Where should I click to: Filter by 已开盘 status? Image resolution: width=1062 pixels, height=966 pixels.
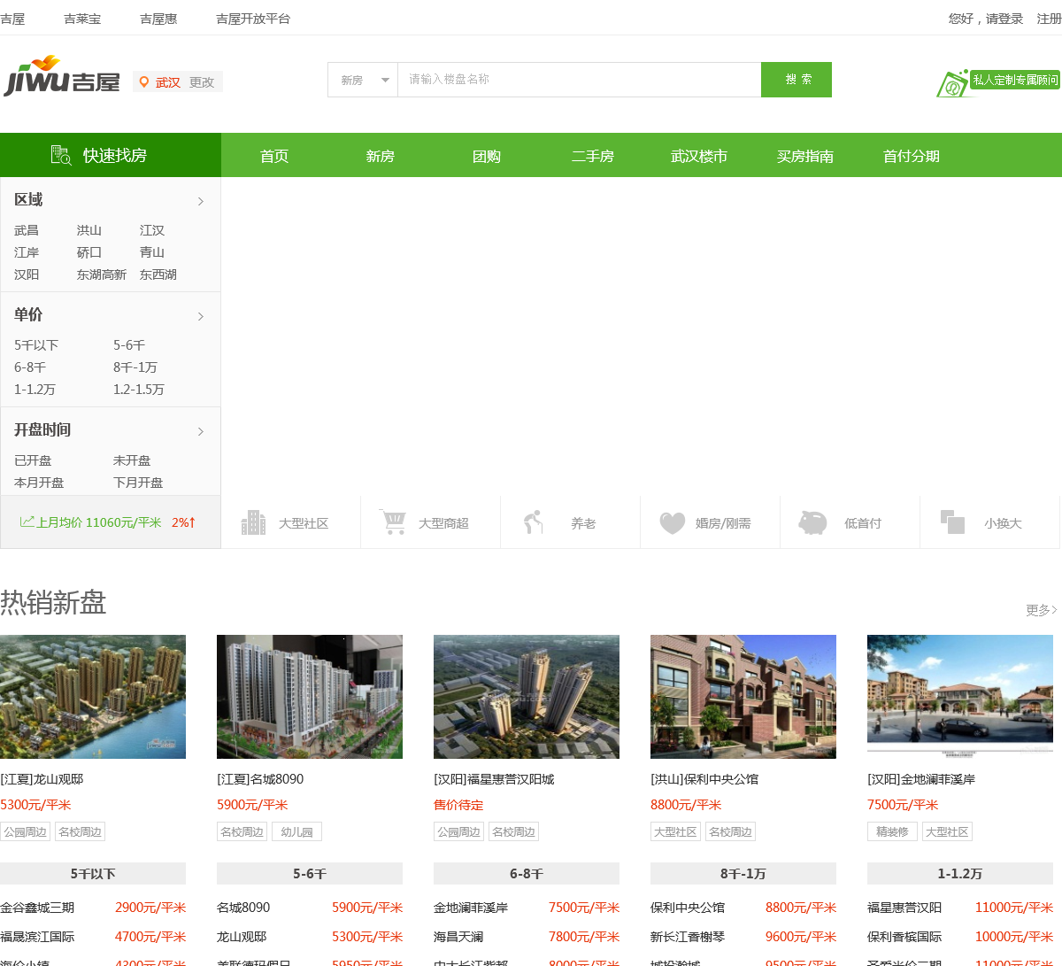33,460
